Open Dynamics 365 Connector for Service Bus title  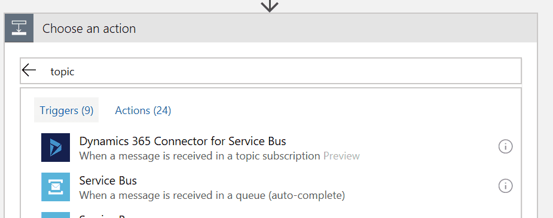[183, 141]
